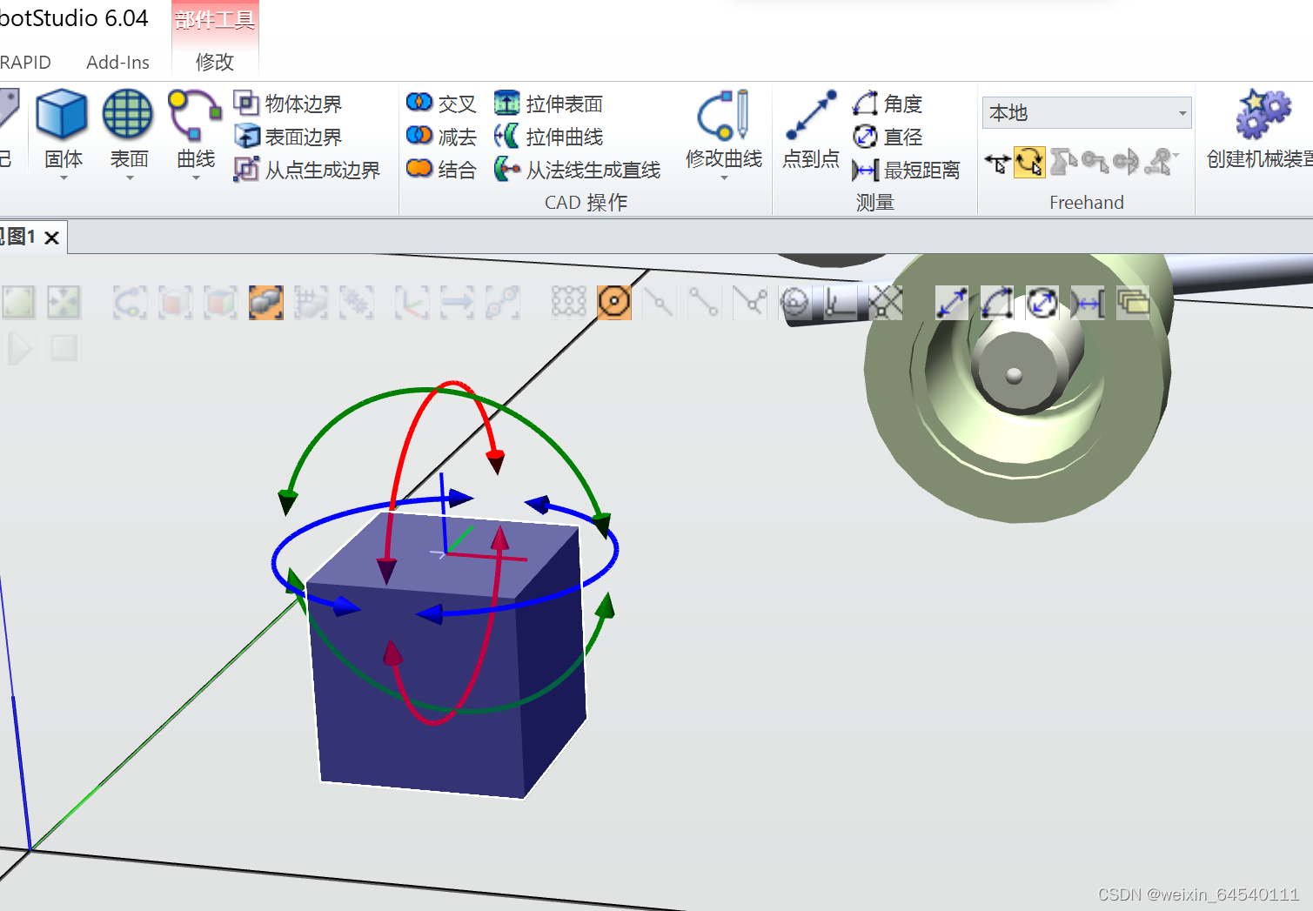
Task: Toggle Body Selection level in viewport
Action: tap(220, 303)
